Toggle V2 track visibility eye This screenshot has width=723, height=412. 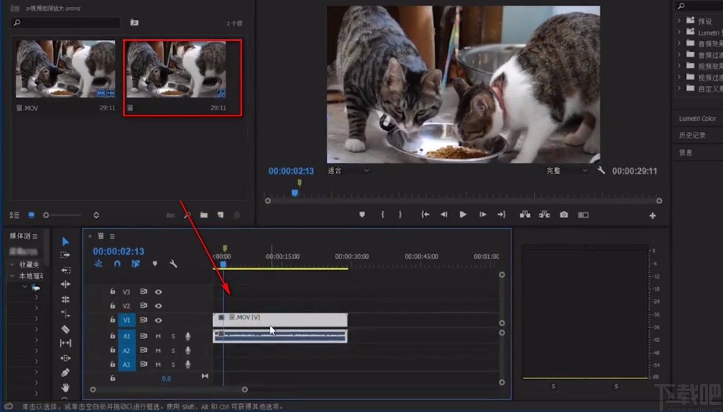click(158, 306)
